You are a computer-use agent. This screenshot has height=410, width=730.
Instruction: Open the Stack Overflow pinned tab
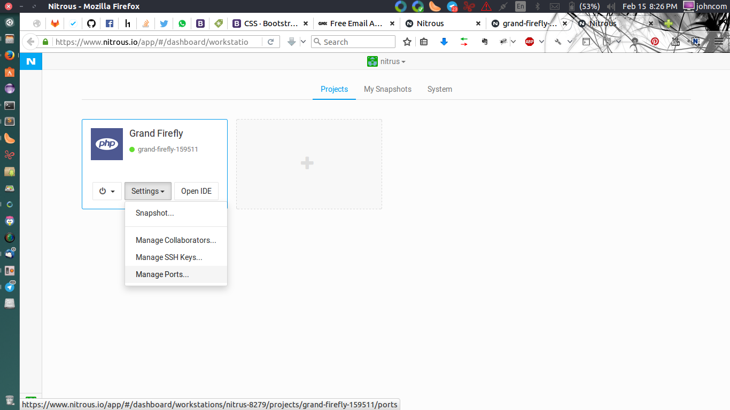click(x=146, y=23)
